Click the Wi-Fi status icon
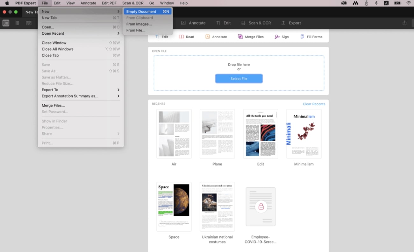Viewport: 414px width, 252px height. (x=409, y=3)
